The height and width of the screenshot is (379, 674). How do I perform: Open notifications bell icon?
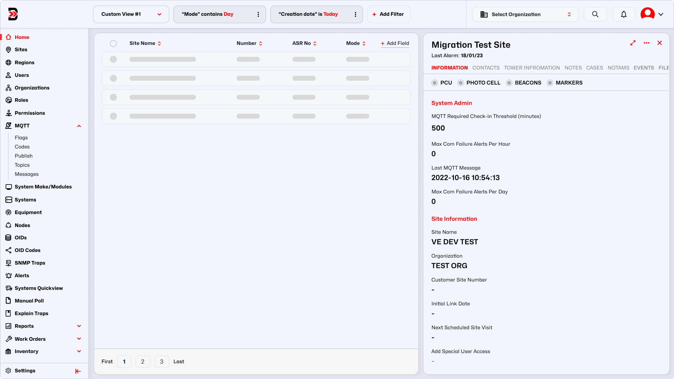point(623,14)
